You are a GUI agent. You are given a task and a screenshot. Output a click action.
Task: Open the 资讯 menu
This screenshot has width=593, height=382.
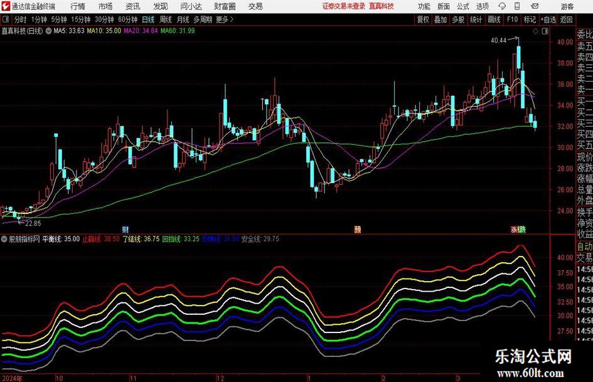click(133, 6)
